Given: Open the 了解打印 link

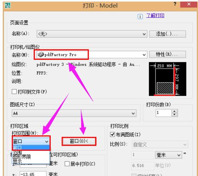Looking at the screenshot, I should pos(155,16).
